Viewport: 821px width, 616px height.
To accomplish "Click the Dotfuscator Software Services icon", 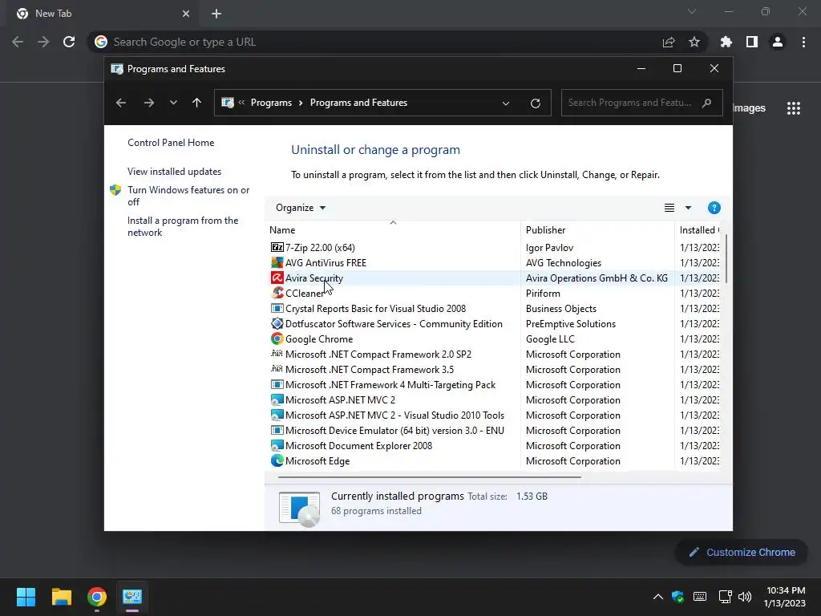I will tap(277, 323).
